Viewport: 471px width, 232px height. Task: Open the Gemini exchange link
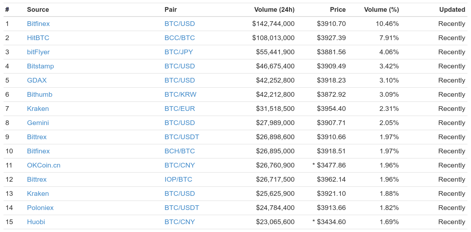pos(38,123)
